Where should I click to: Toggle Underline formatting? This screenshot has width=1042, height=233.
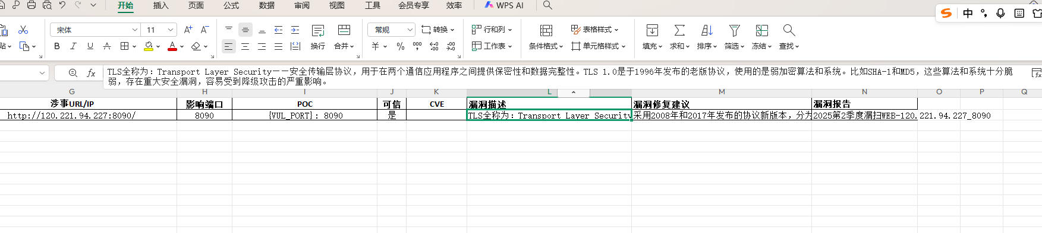[90, 46]
